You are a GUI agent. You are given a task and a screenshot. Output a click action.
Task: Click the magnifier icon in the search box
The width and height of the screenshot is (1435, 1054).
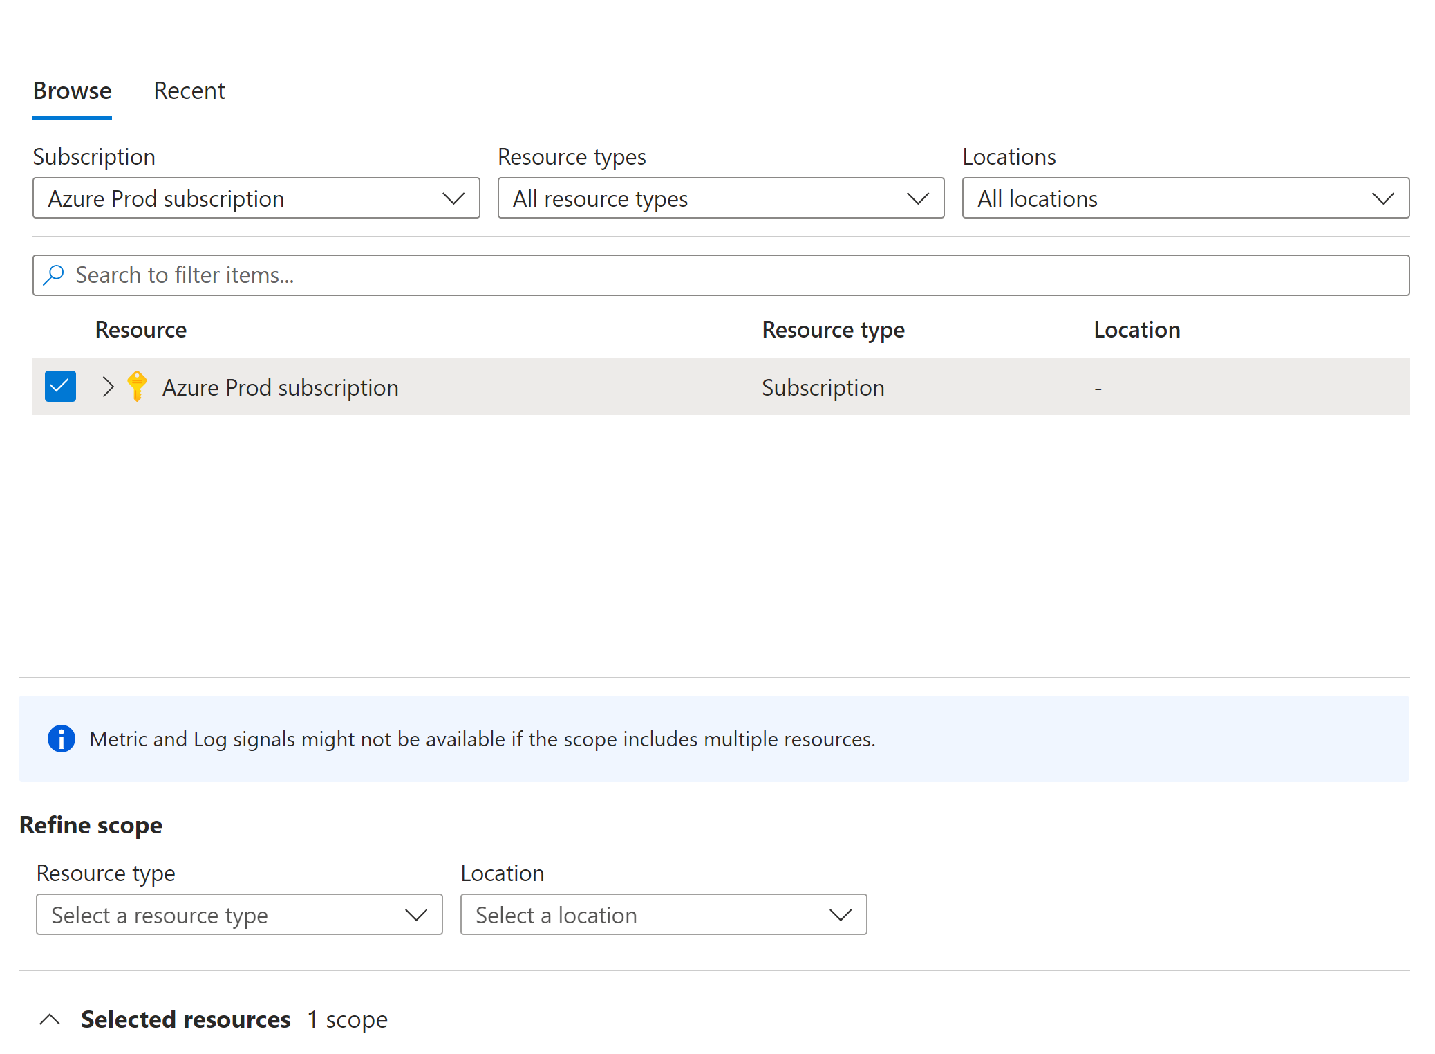click(53, 275)
